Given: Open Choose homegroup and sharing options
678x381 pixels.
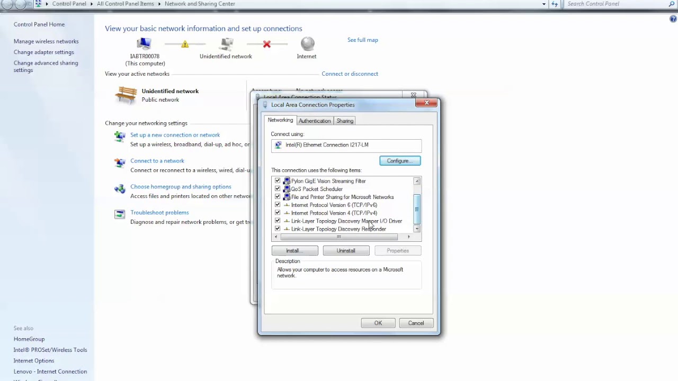Looking at the screenshot, I should click(181, 187).
